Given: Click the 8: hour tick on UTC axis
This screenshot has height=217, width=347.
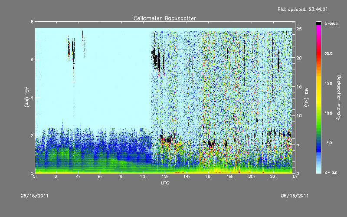Looking at the screenshot, I should [121, 177].
